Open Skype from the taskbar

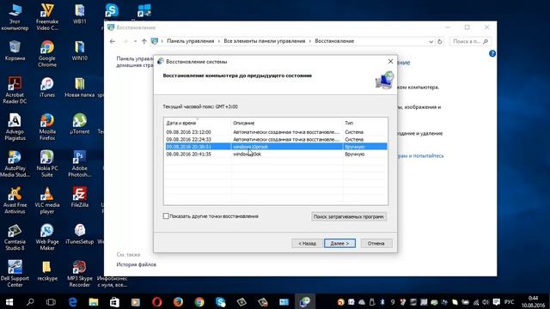[220, 301]
